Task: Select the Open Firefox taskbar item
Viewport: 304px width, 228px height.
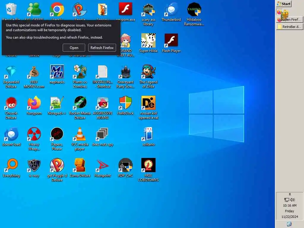Action: click(x=289, y=19)
